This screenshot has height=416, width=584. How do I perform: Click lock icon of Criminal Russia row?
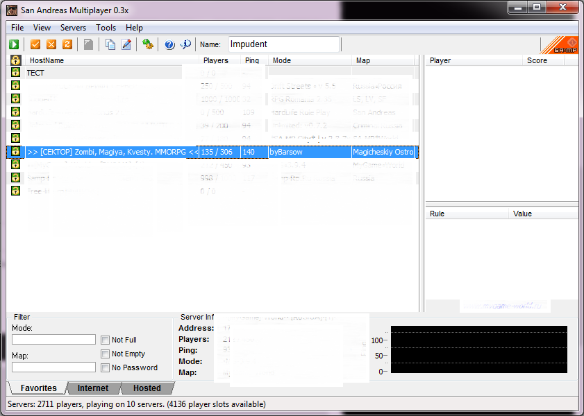tap(16, 125)
